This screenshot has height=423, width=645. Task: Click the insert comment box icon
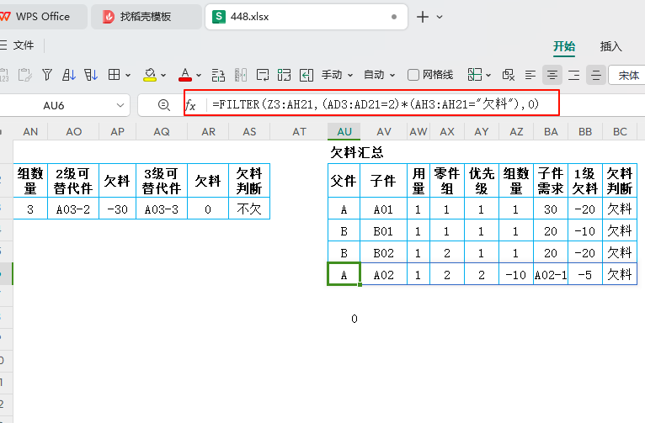[263, 75]
